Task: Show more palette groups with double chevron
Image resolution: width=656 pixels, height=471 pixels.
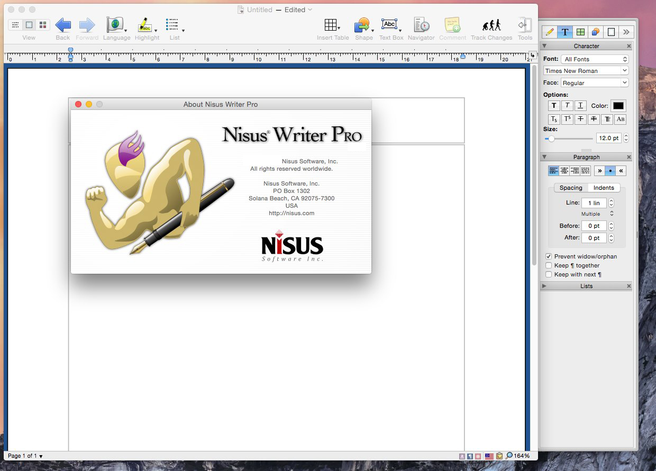Action: click(x=626, y=32)
